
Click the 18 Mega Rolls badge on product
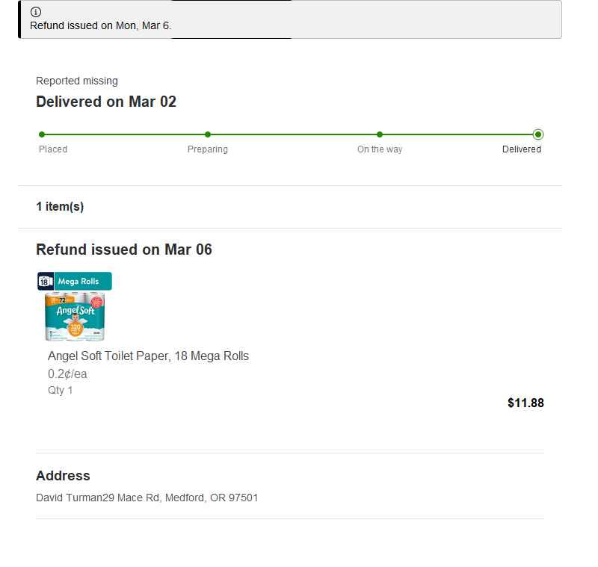click(75, 281)
